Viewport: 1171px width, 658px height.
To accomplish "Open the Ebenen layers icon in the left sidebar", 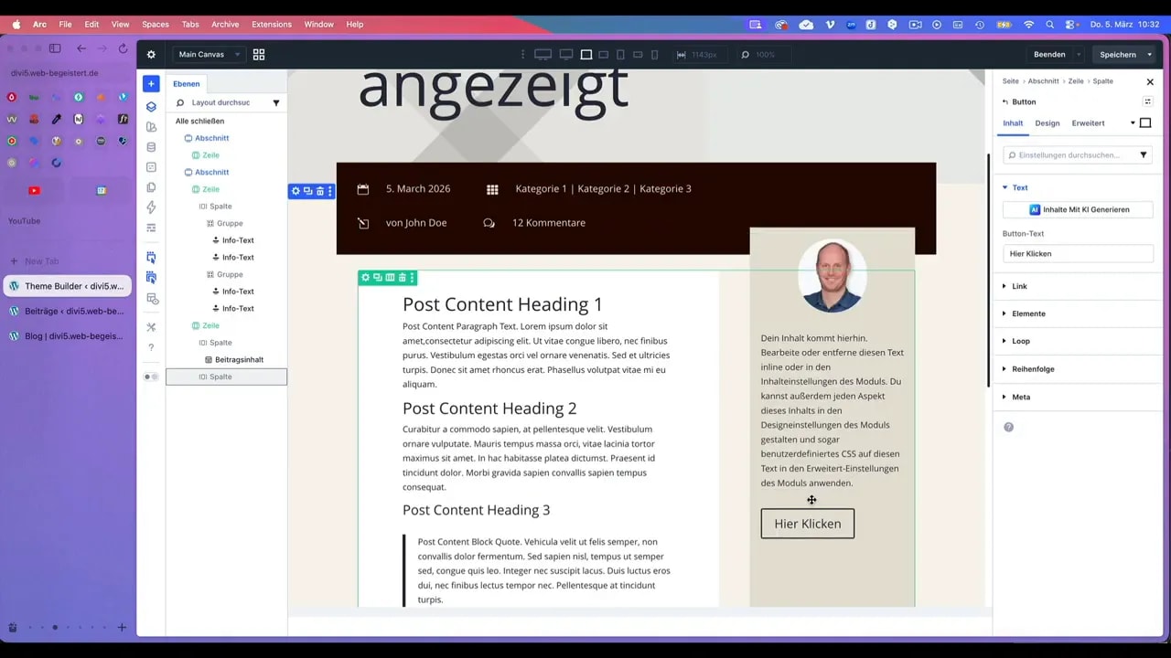I will (x=151, y=106).
